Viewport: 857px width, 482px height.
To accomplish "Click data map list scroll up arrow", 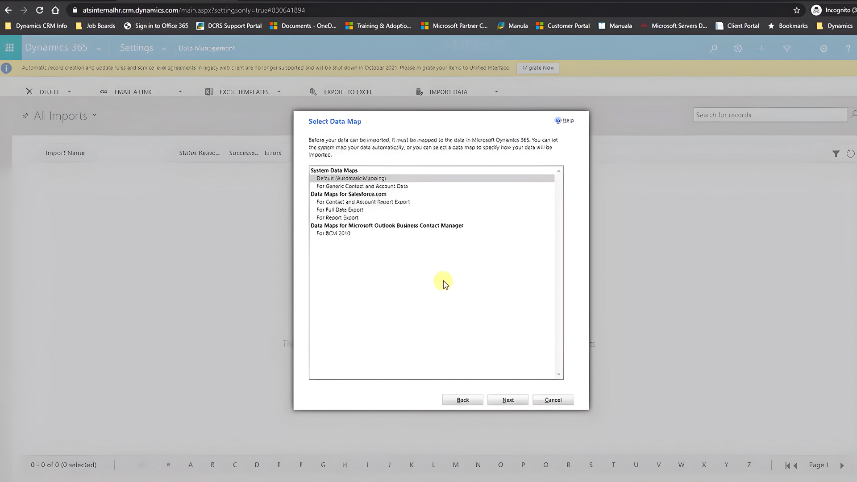I will 559,171.
